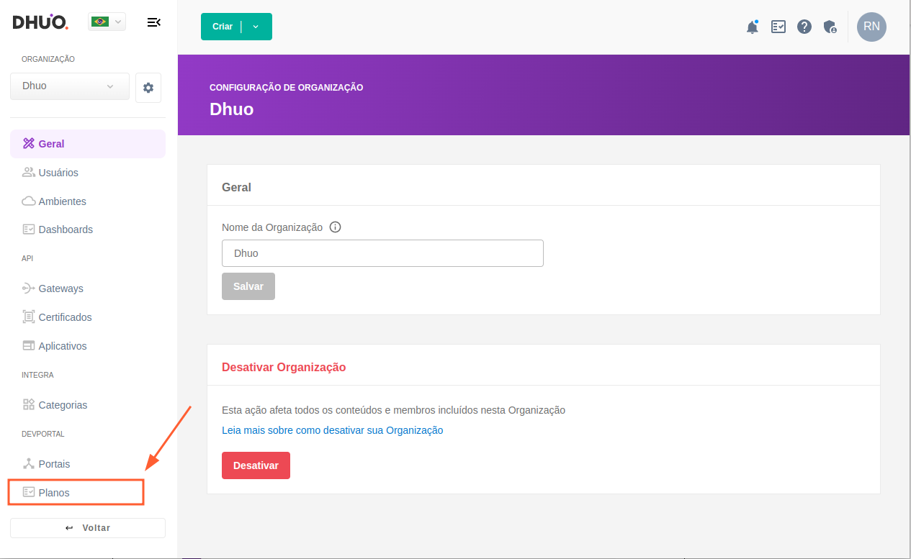This screenshot has width=911, height=559.
Task: Open the Dhuo organization dropdown
Action: (70, 86)
